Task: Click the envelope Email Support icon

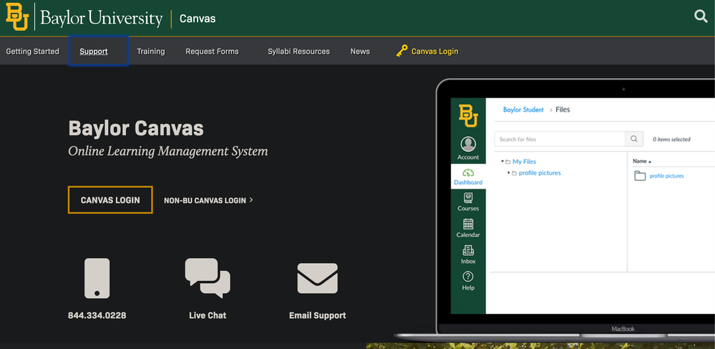Action: pos(317,278)
